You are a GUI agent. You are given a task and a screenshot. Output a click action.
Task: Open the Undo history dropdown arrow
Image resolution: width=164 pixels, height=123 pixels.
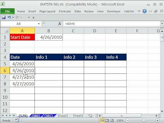(13, 17)
